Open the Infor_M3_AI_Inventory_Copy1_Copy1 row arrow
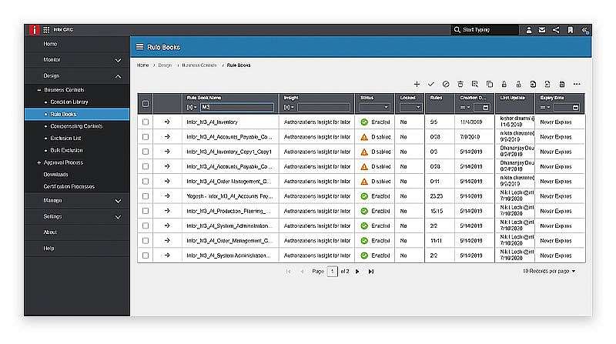Screen dimensions: 616x344 167,152
